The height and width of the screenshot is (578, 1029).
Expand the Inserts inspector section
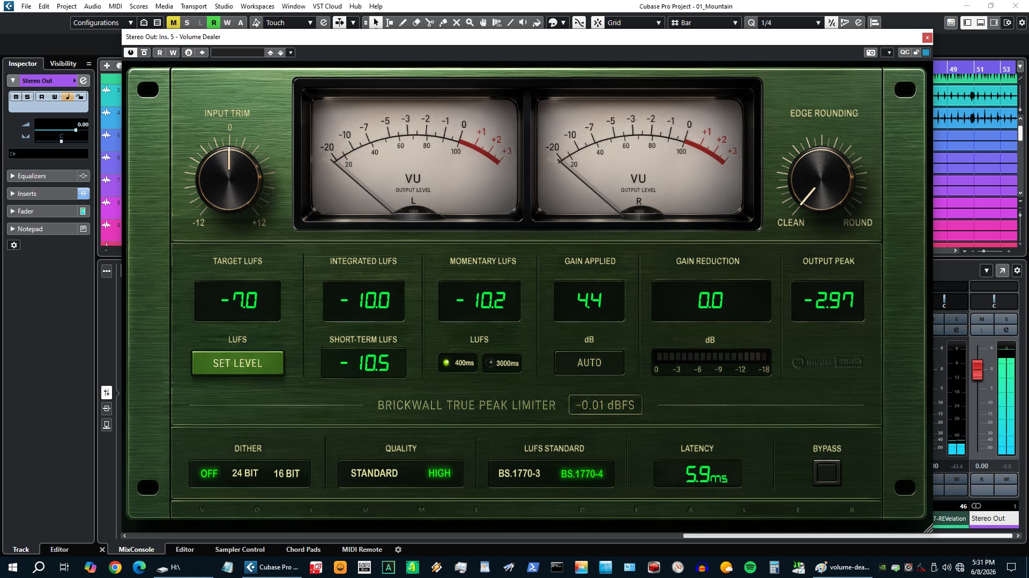[x=43, y=194]
